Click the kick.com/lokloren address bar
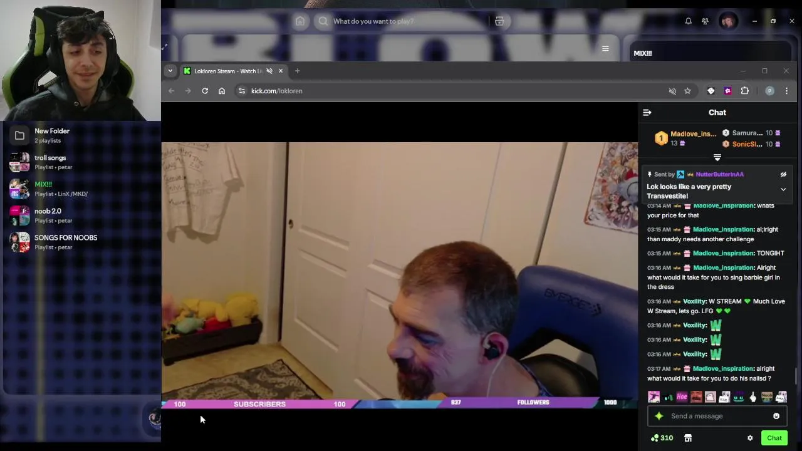Viewport: 802px width, 451px height. 464,91
